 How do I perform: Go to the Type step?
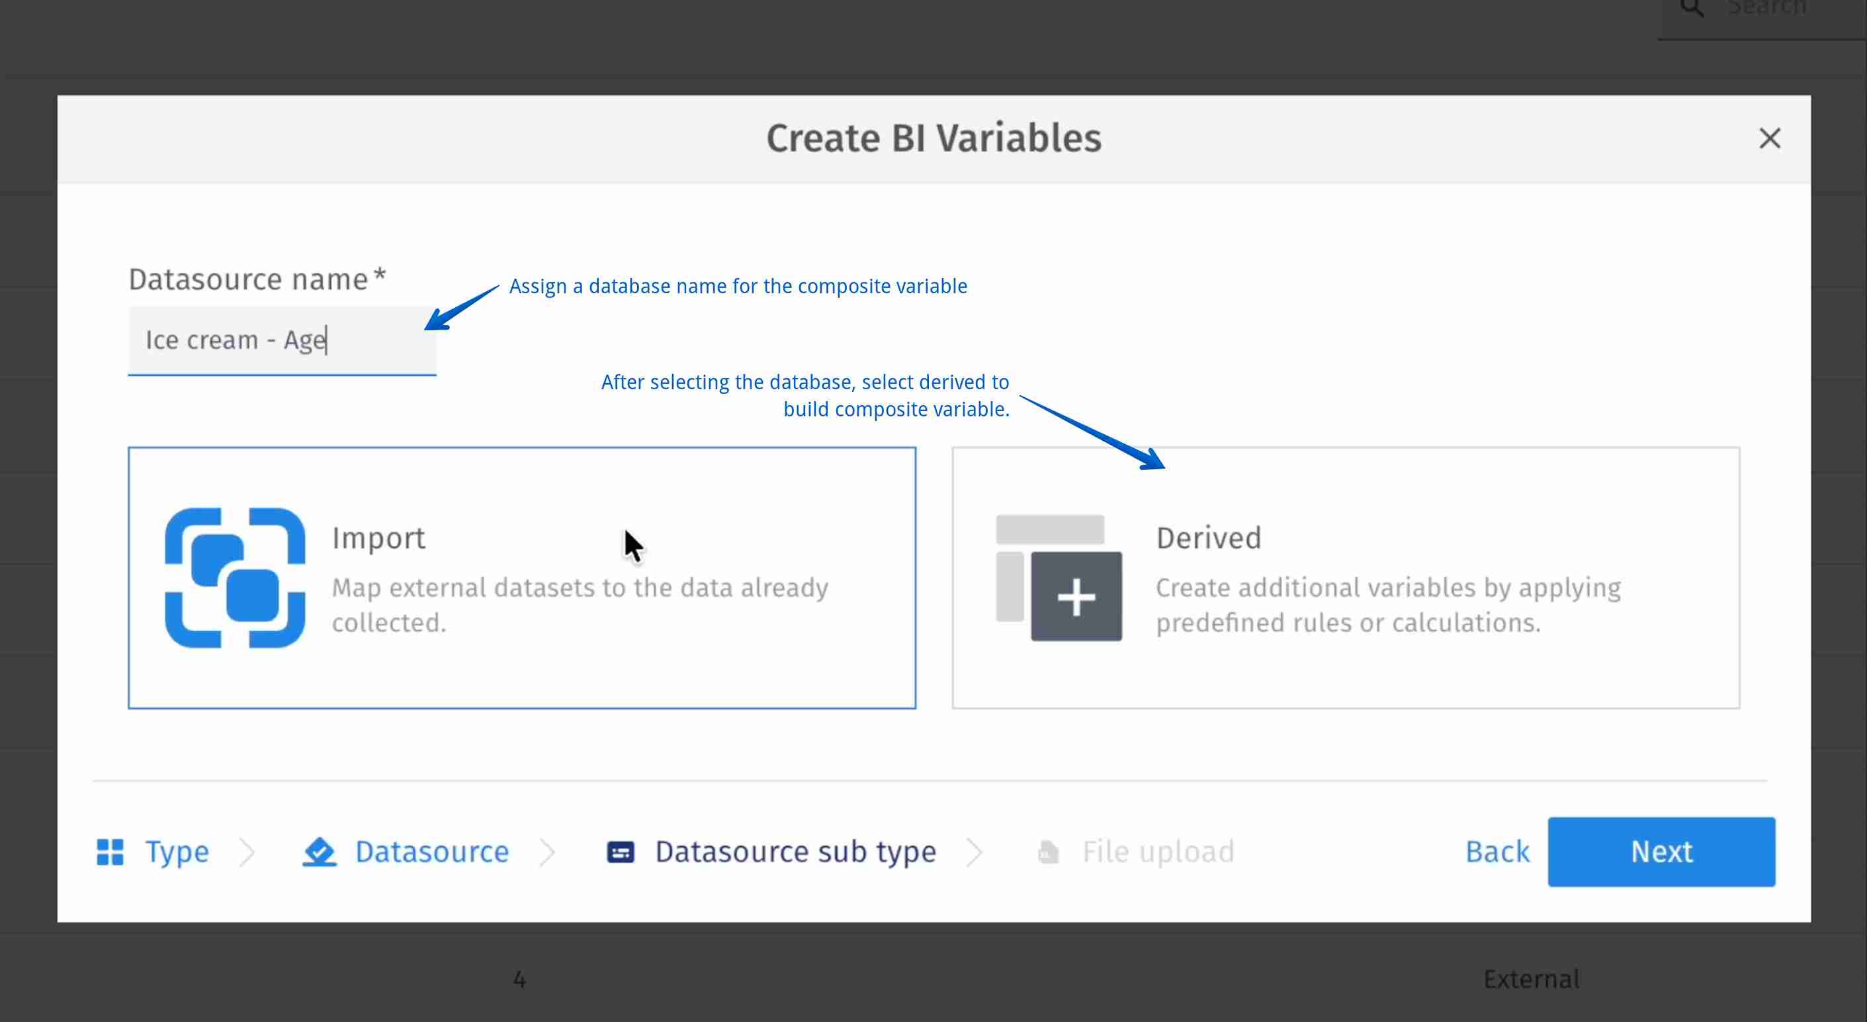177,851
